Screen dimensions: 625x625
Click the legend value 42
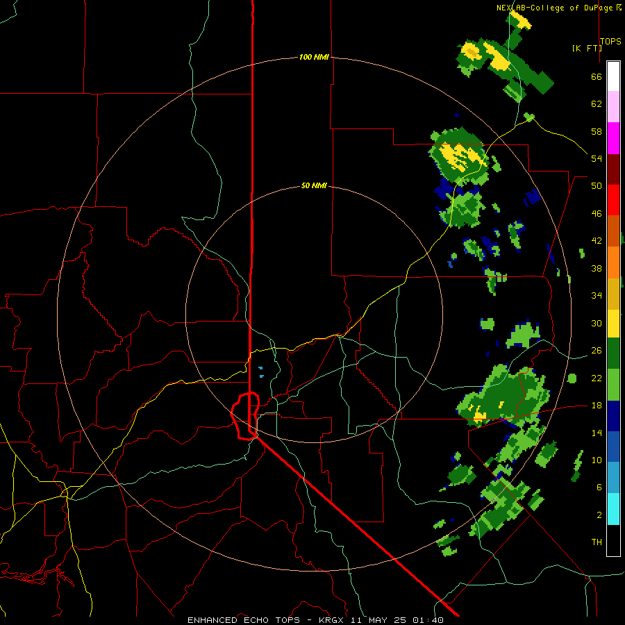[x=597, y=241]
